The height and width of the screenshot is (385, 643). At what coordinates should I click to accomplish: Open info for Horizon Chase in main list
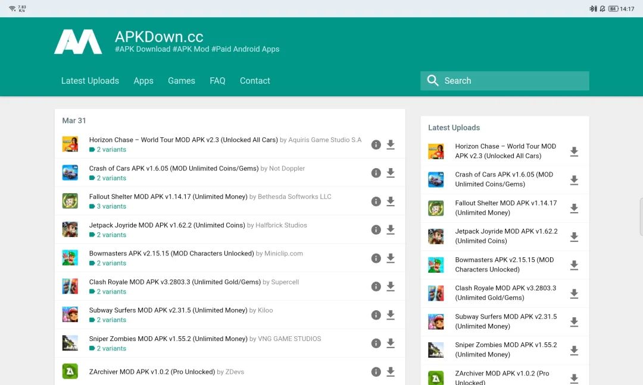tap(376, 144)
